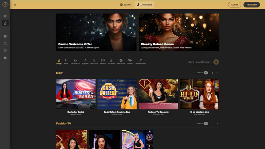265x149 pixels.
Task: Click the Cash Collect Roulette Live title
Action: [x=117, y=112]
